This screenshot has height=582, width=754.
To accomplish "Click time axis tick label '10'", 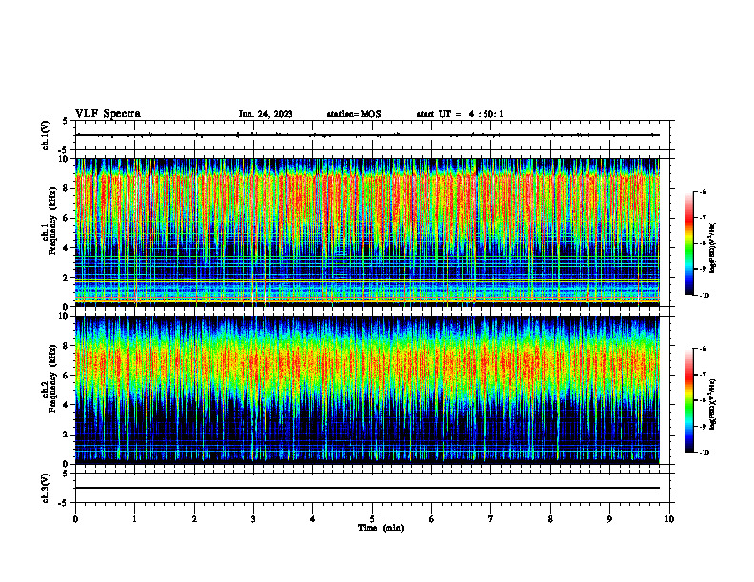I will pos(669,519).
